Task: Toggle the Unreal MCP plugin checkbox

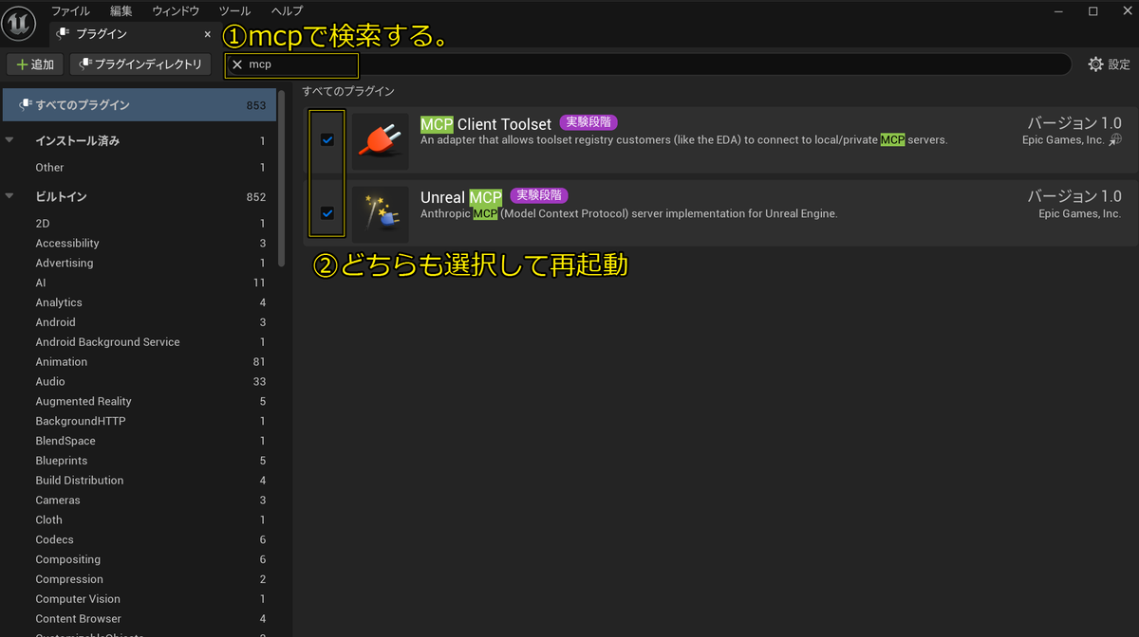Action: (327, 213)
